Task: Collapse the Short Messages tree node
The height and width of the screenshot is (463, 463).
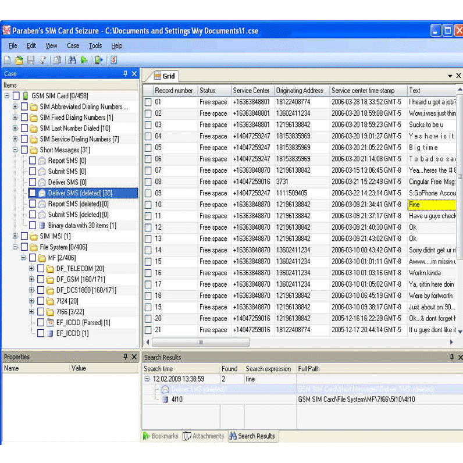Action: tap(15, 150)
